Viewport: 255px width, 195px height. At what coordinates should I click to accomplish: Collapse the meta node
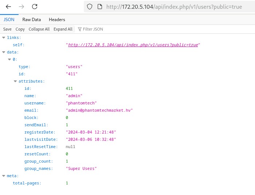(4, 176)
